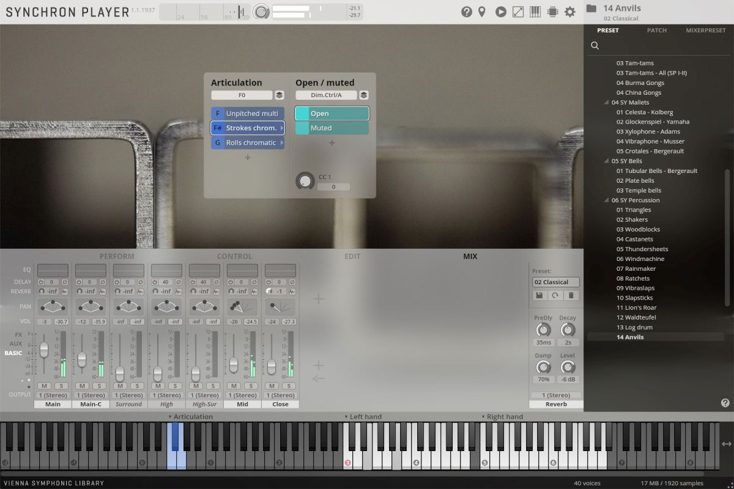
Task: Select the Muted articulation slot
Action: (x=332, y=128)
